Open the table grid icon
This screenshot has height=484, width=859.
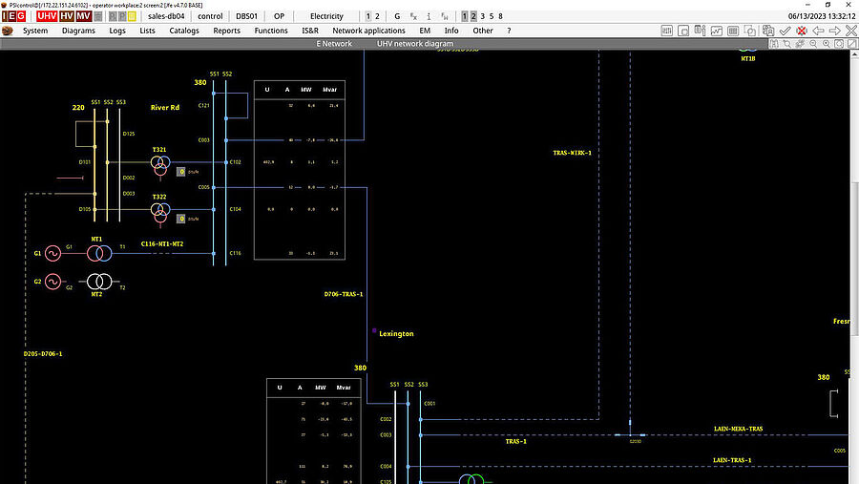coord(733,31)
